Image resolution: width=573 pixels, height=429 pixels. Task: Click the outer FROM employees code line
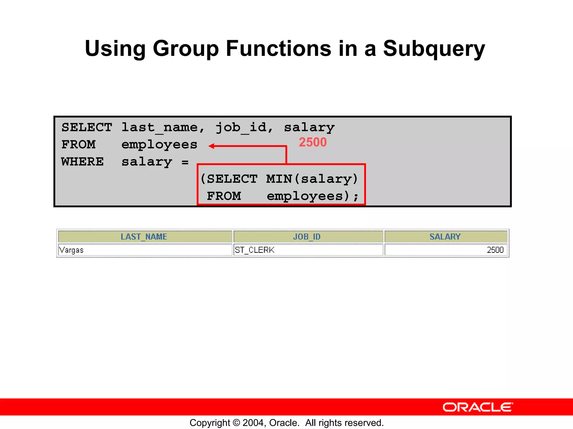tap(129, 145)
